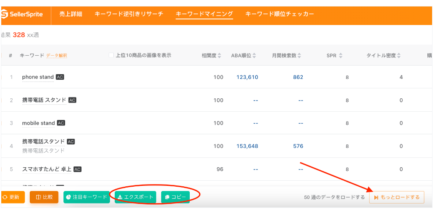Screen dimensions: 439x210
Task: Sort by SPR column arrows
Action: [x=341, y=56]
